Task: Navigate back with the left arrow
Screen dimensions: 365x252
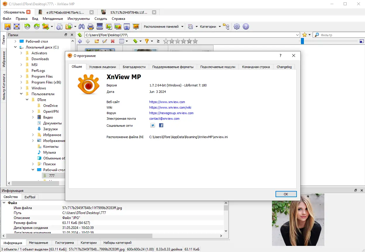Action: coord(80,41)
